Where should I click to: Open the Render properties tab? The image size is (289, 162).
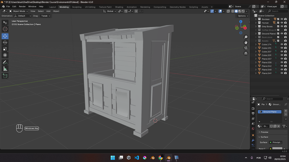[253, 108]
